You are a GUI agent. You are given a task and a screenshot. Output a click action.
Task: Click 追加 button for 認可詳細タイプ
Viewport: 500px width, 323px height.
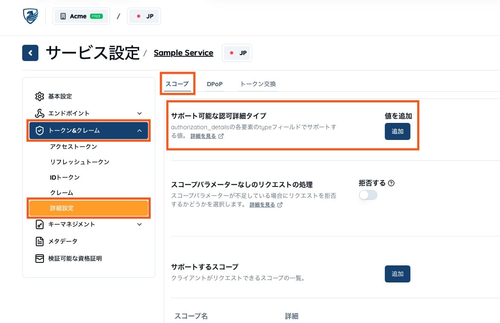(397, 131)
